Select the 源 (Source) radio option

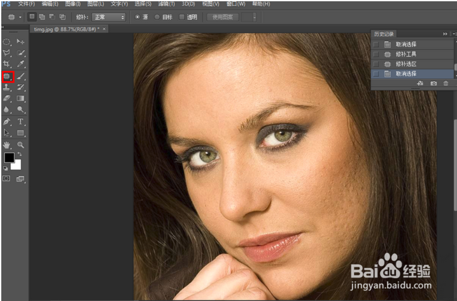pos(137,17)
